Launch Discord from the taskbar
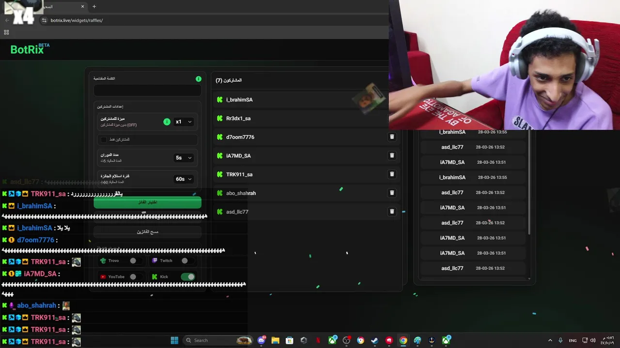620x348 pixels. [262, 340]
